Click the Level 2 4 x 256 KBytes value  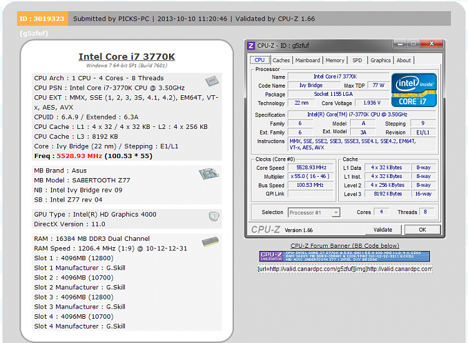tap(388, 186)
